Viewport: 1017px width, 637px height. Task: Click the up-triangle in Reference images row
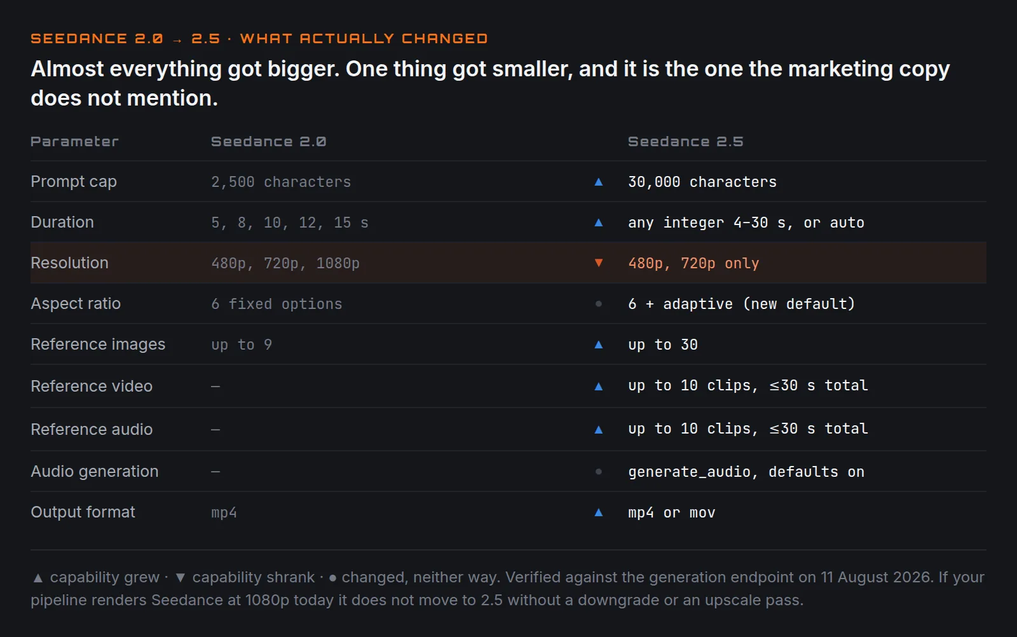tap(598, 345)
